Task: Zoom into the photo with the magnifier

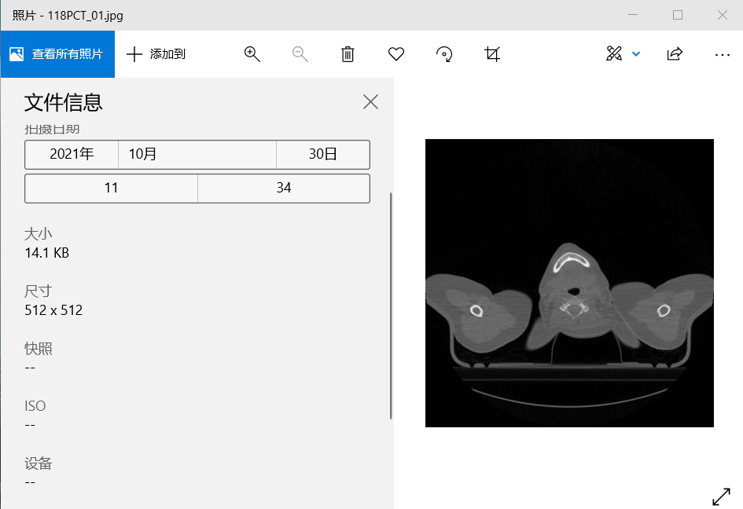Action: 252,53
